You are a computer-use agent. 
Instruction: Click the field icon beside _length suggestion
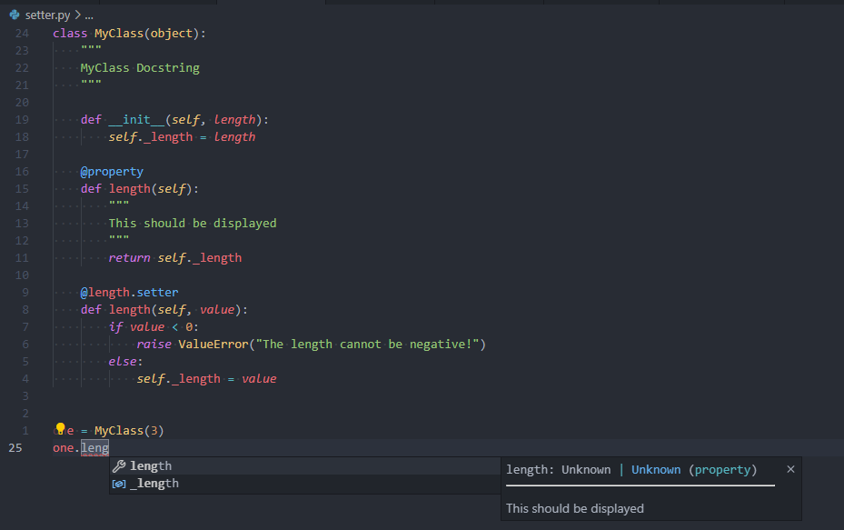[118, 483]
